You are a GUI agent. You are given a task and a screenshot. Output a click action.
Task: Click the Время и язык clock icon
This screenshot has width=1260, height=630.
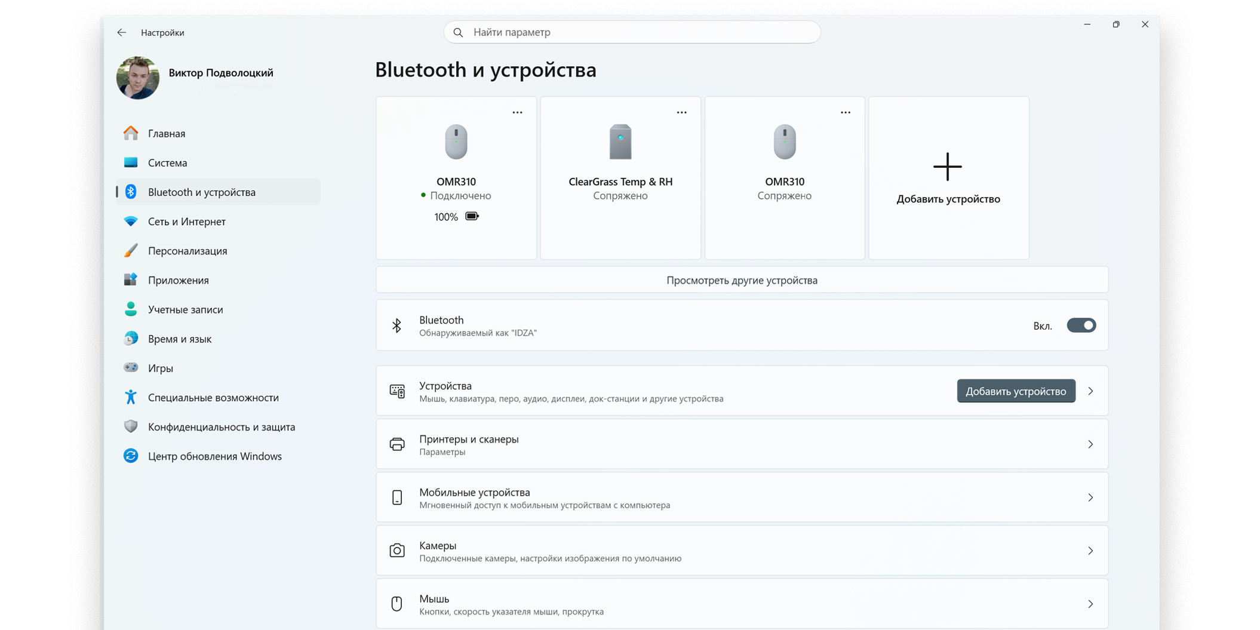[131, 338]
